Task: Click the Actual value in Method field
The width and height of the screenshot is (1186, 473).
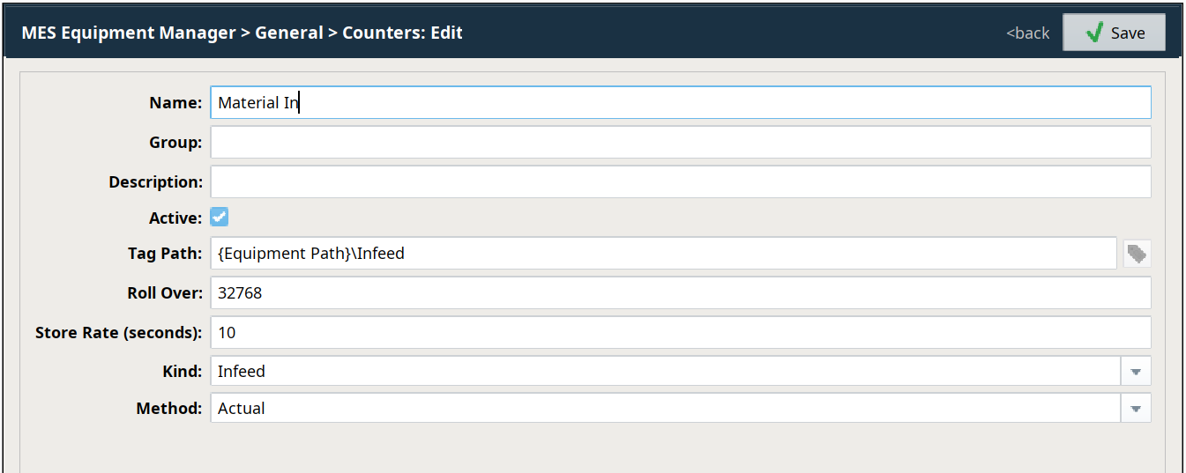Action: pyautogui.click(x=242, y=409)
